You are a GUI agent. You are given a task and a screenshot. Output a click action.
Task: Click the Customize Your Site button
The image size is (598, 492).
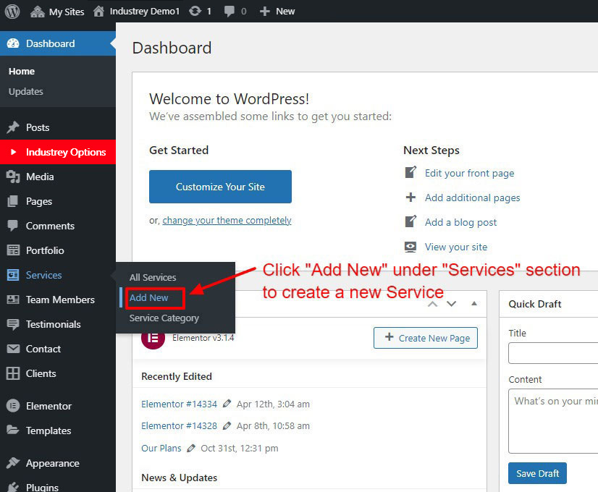click(x=220, y=187)
